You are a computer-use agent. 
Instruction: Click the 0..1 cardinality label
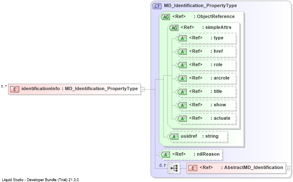[162, 165]
